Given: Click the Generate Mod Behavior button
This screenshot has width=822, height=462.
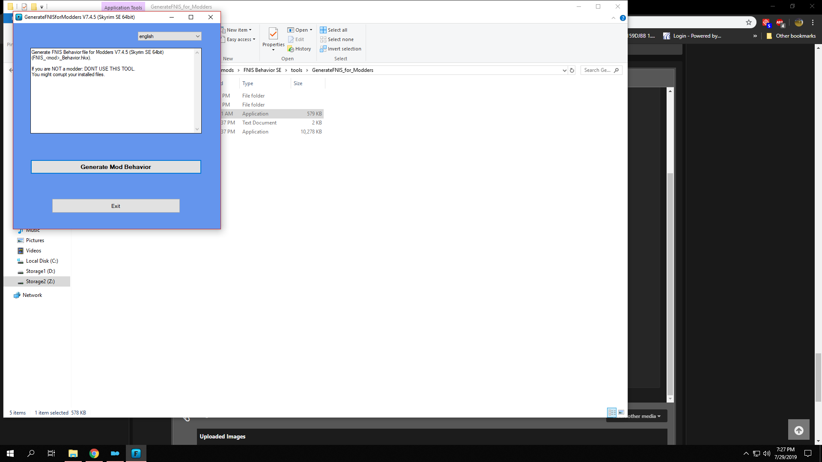Looking at the screenshot, I should pyautogui.click(x=116, y=167).
